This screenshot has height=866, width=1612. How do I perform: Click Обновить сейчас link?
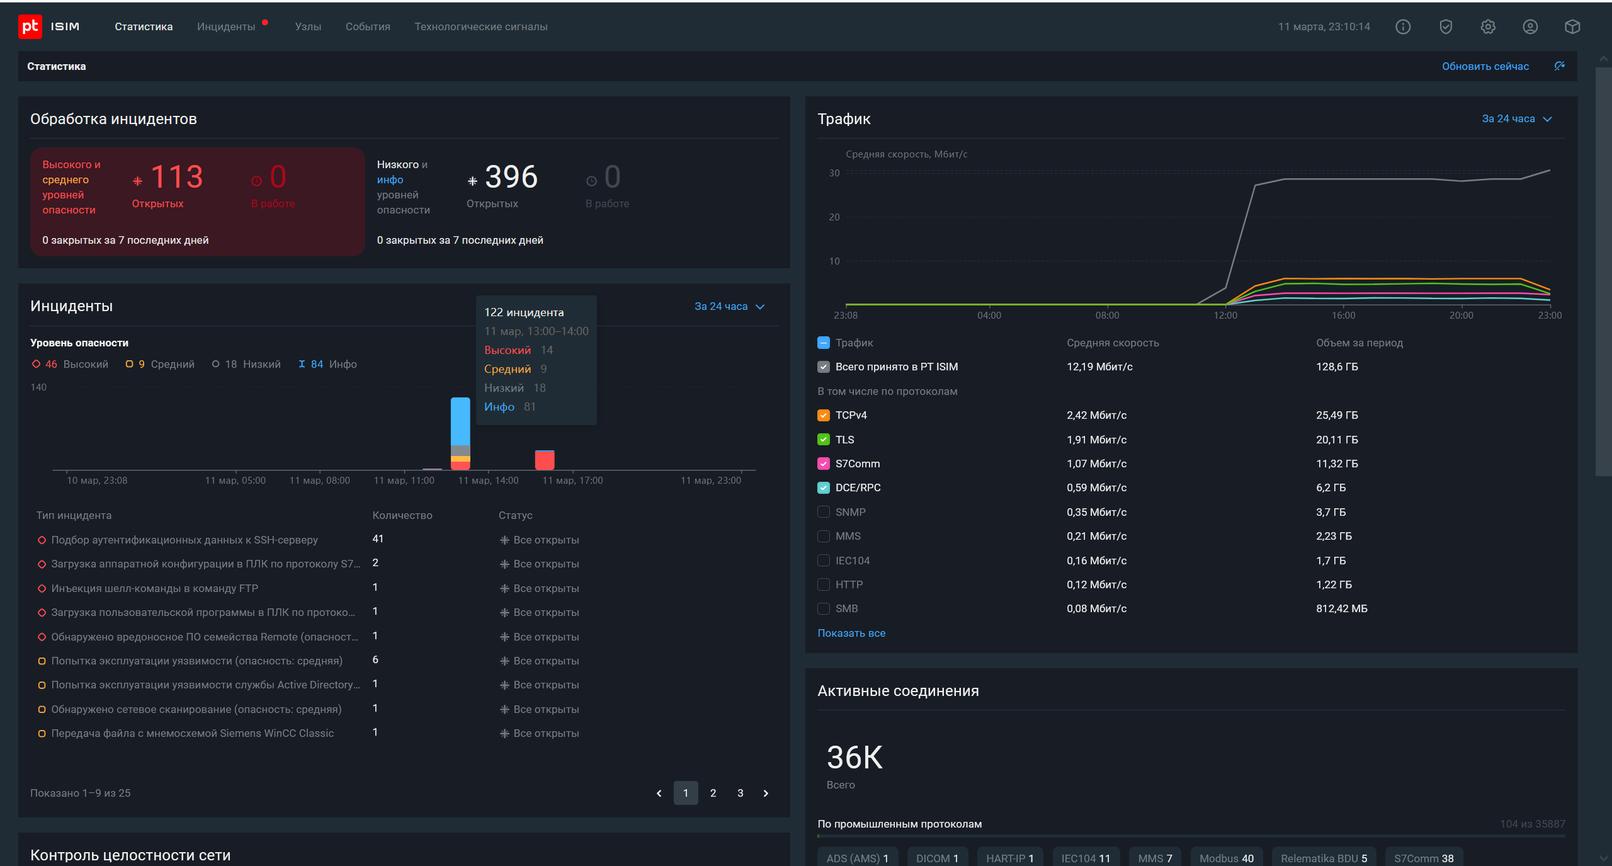coord(1485,66)
